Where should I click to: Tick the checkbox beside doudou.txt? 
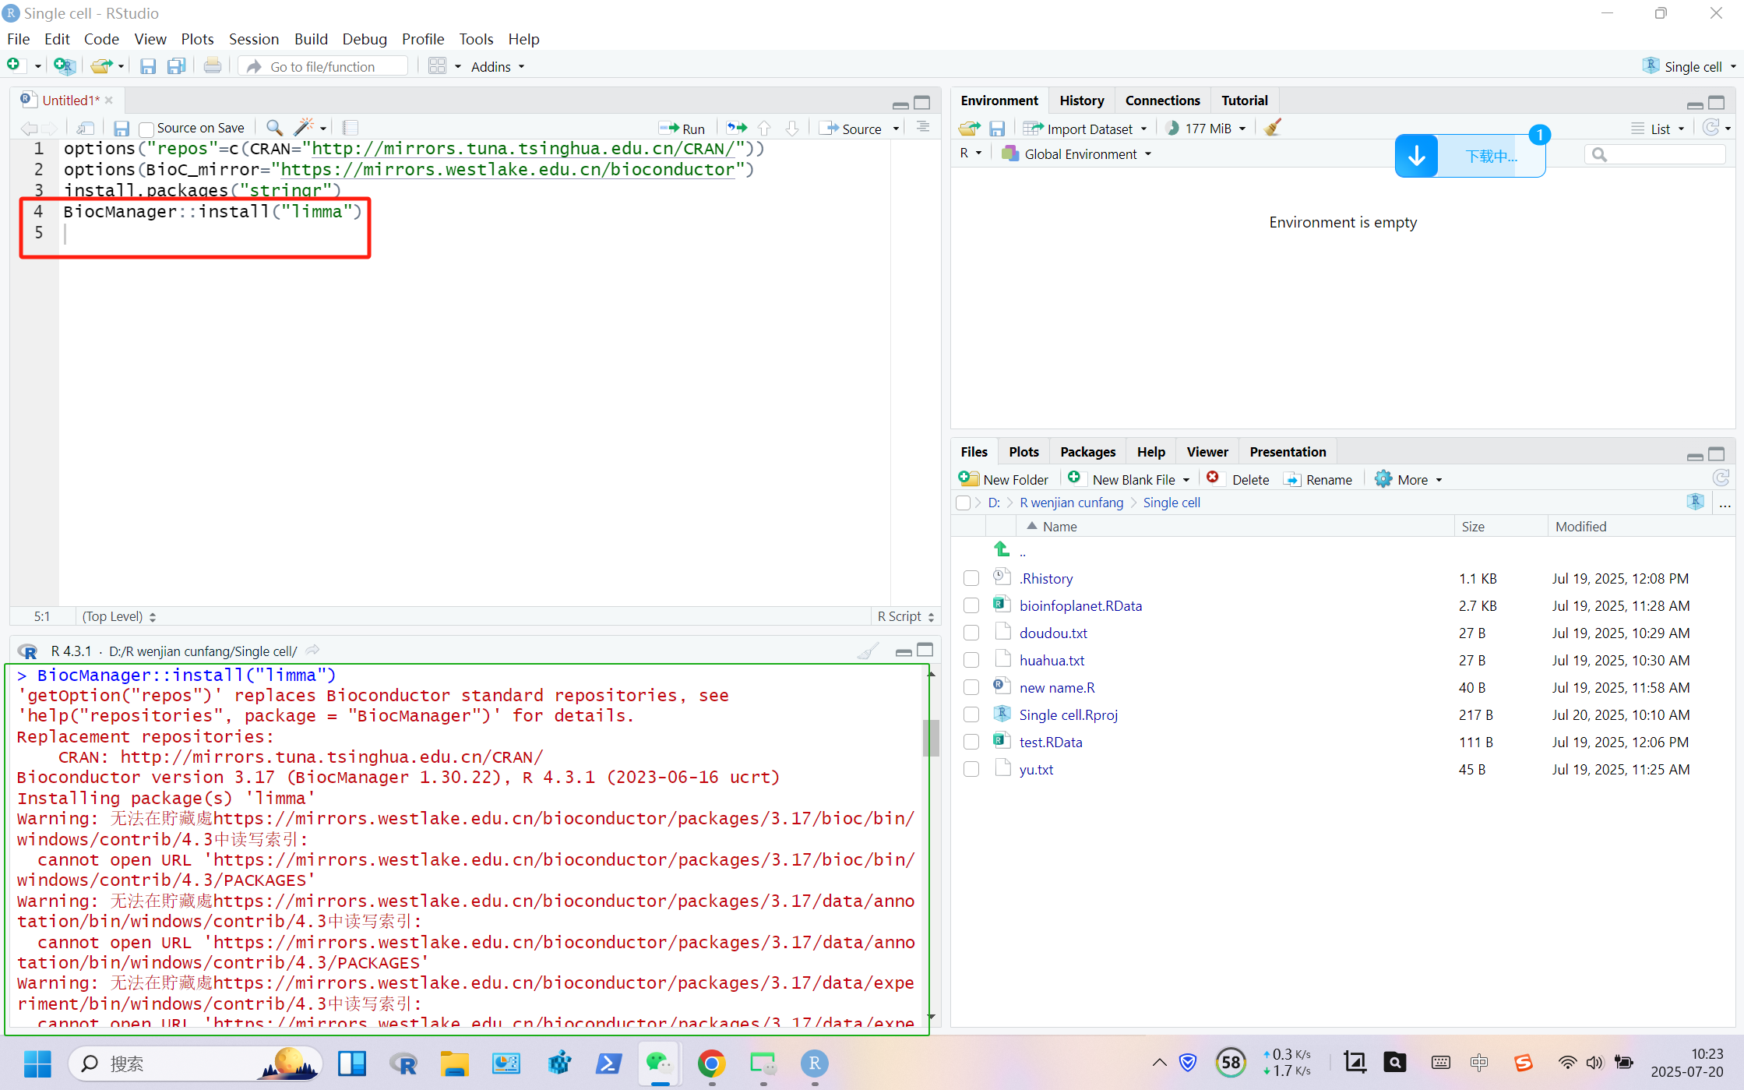click(971, 633)
